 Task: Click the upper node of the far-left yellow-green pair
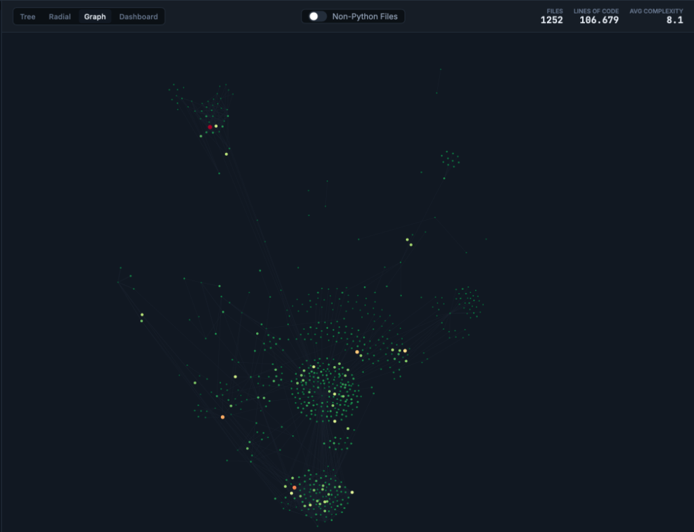click(x=142, y=315)
